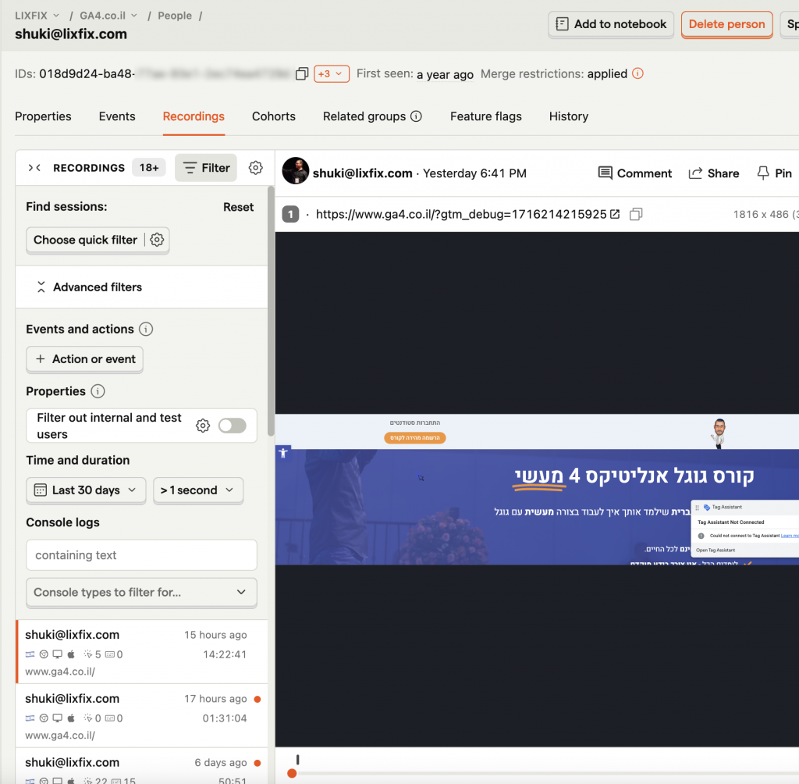
Task: Collapse the recordings list panel
Action: coord(34,168)
